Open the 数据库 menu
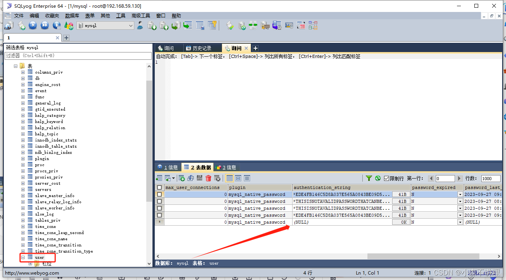The height and width of the screenshot is (280, 506). (72, 16)
